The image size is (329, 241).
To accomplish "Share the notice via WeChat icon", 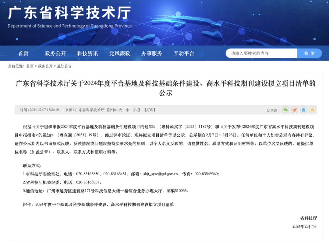I will pyautogui.click(x=285, y=110).
